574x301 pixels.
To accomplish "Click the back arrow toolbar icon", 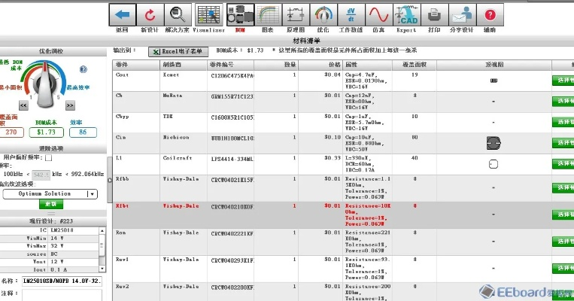I will pos(123,14).
